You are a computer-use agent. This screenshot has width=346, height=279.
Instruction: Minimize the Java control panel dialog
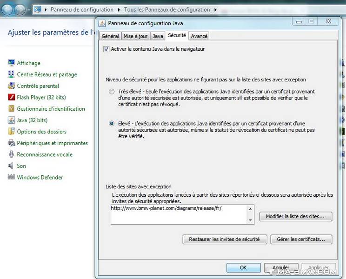pos(299,21)
